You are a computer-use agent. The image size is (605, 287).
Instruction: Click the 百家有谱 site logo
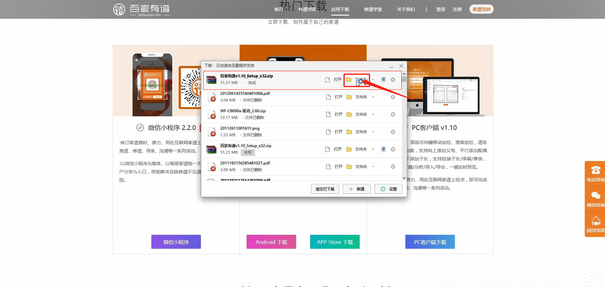141,9
